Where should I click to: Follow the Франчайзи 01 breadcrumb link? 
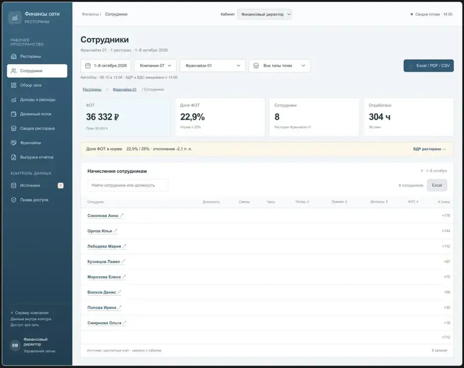(124, 89)
